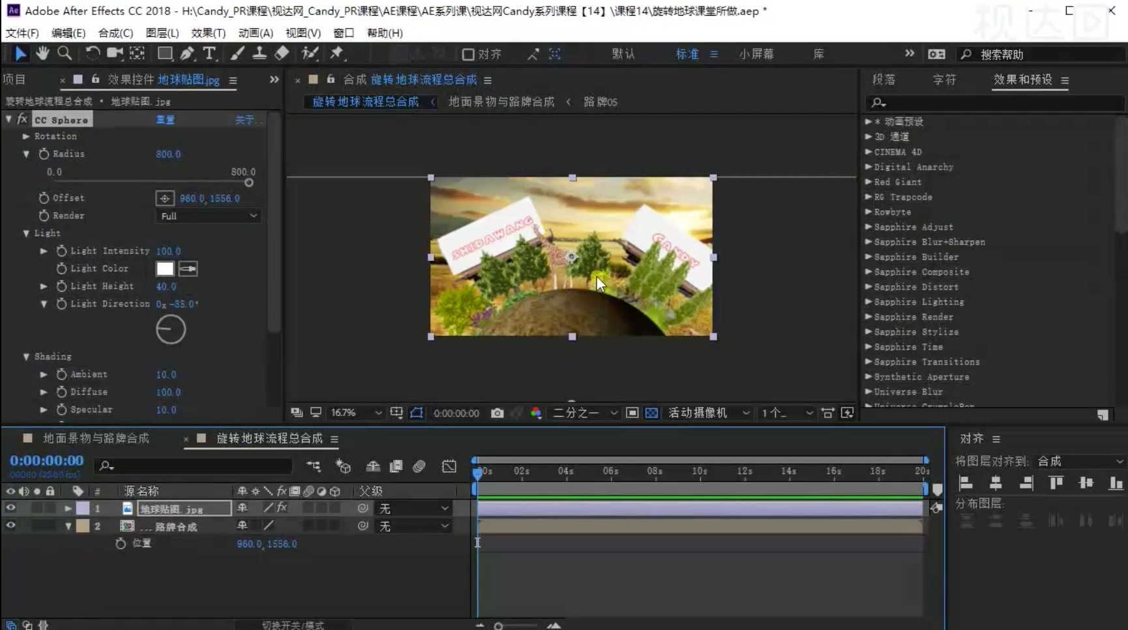Select the Rotation tool
Image resolution: width=1128 pixels, height=630 pixels.
93,53
